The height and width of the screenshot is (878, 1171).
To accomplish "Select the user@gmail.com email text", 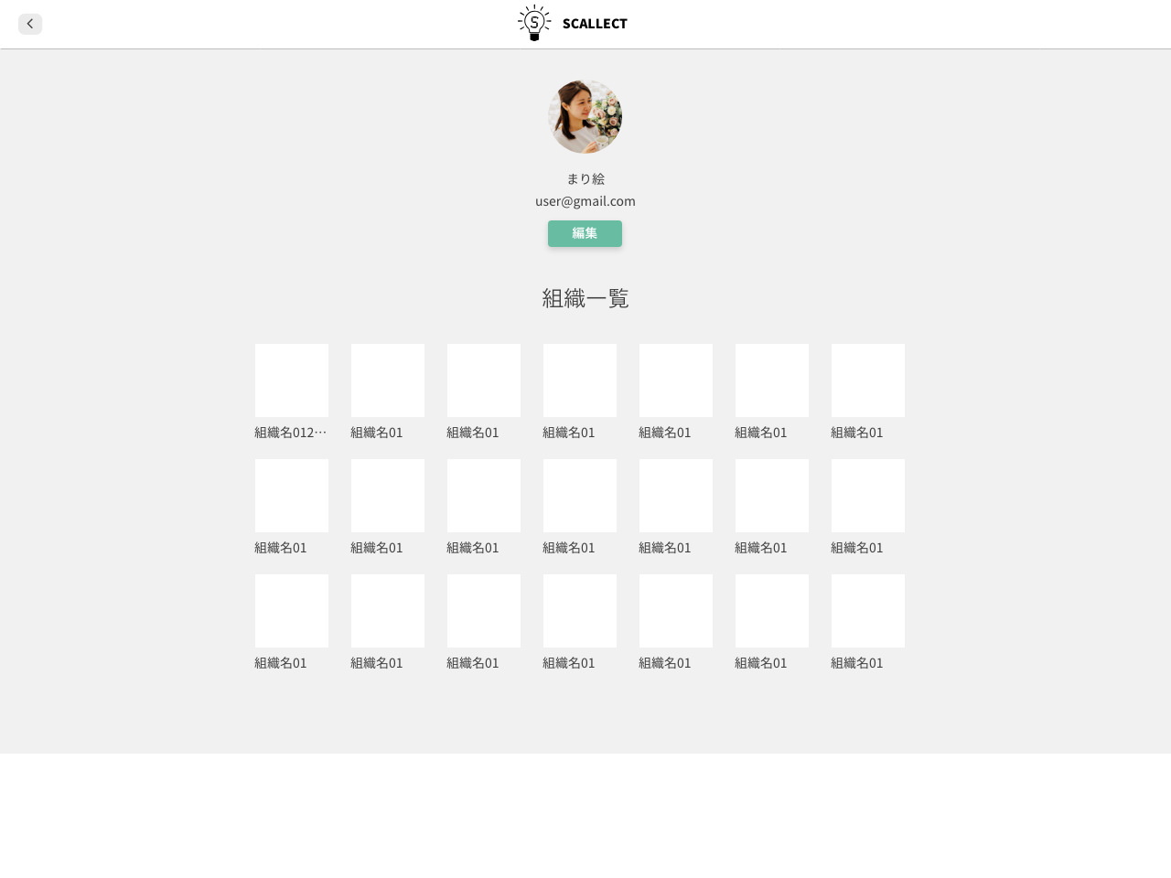I will point(585,201).
